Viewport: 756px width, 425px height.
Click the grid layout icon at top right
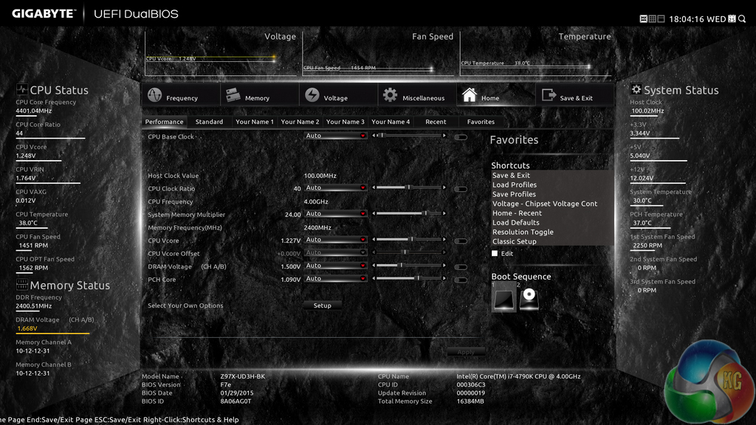click(653, 18)
